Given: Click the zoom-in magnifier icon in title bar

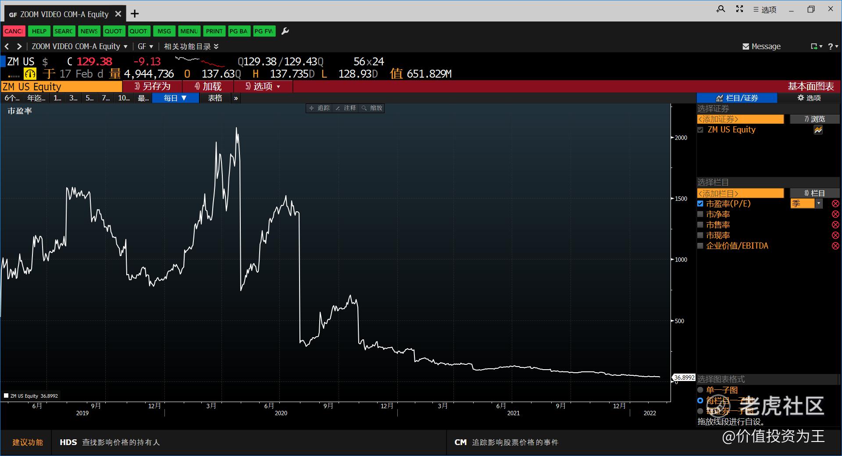Looking at the screenshot, I should pos(721,9).
